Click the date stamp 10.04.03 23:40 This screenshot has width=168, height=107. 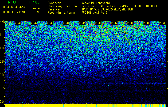(14, 12)
